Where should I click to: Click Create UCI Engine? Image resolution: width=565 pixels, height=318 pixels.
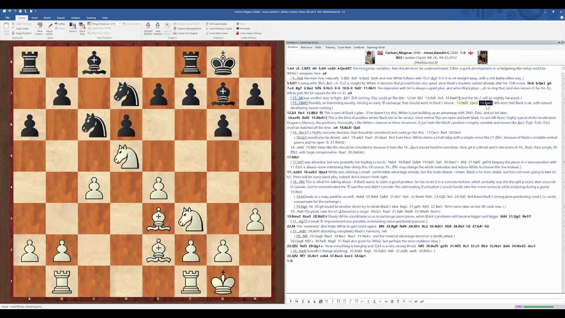click(185, 33)
